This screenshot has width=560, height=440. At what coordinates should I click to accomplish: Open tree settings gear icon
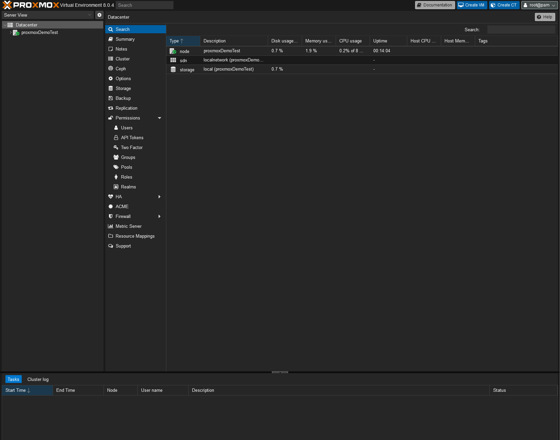point(99,15)
